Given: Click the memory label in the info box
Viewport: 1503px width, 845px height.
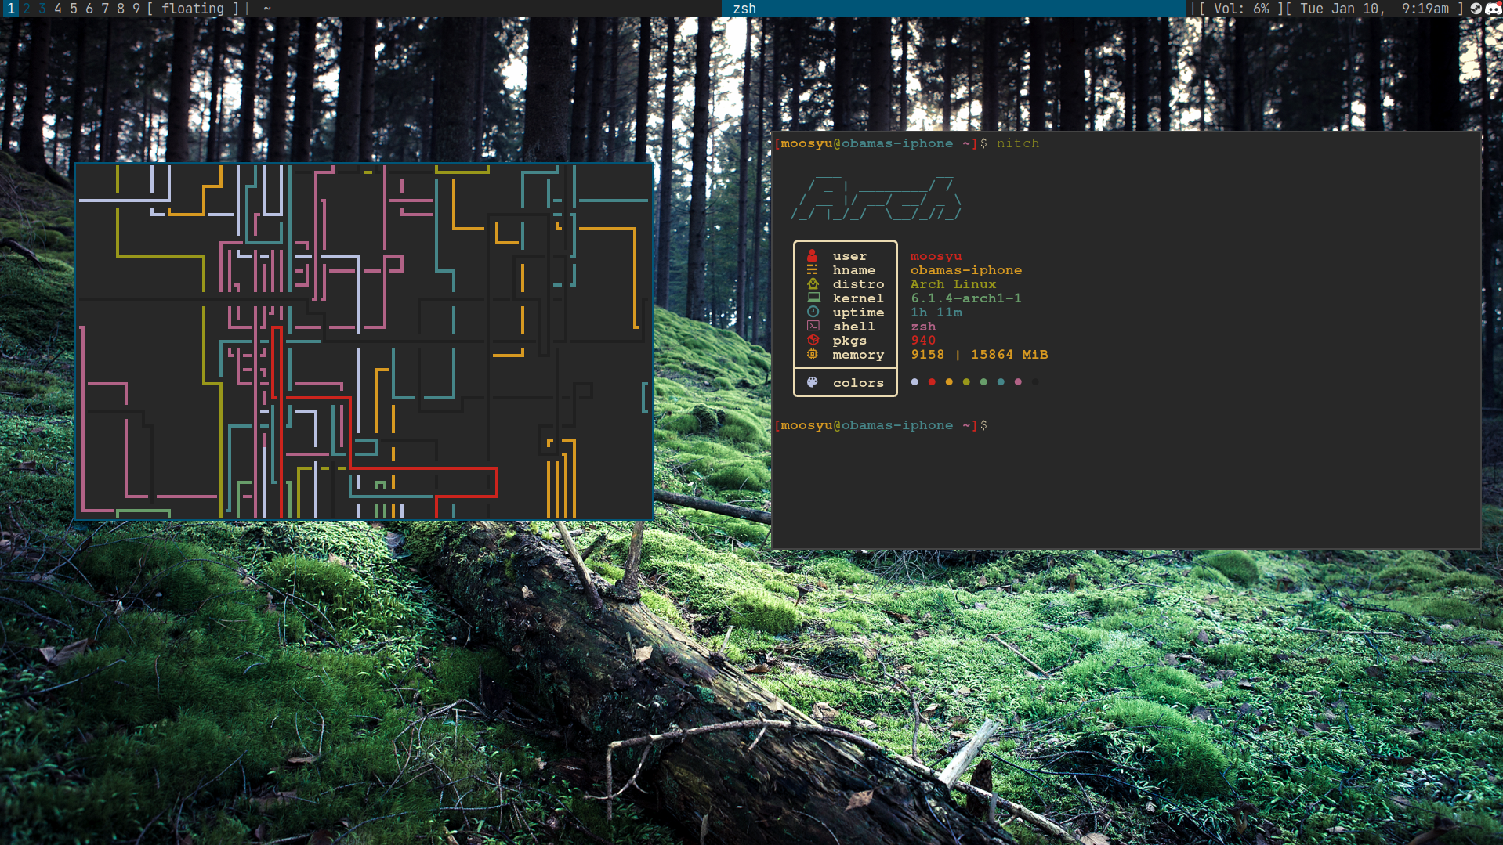Looking at the screenshot, I should click(x=858, y=355).
